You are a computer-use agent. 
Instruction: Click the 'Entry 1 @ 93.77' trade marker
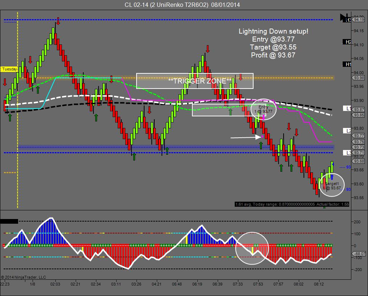click(263, 109)
